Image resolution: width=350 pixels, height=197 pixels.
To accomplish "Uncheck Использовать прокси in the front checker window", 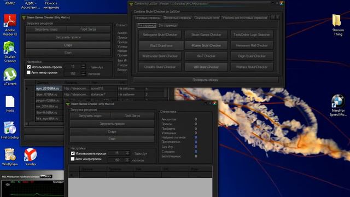I will click(x=73, y=153).
